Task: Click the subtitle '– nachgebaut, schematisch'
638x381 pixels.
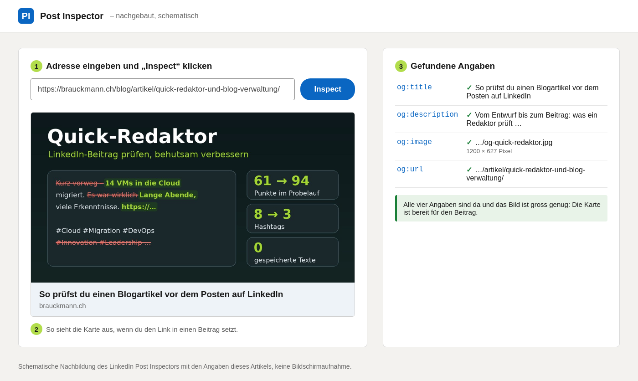Action: [154, 16]
